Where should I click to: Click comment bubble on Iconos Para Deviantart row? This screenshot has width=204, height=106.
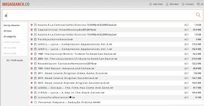(x=187, y=97)
